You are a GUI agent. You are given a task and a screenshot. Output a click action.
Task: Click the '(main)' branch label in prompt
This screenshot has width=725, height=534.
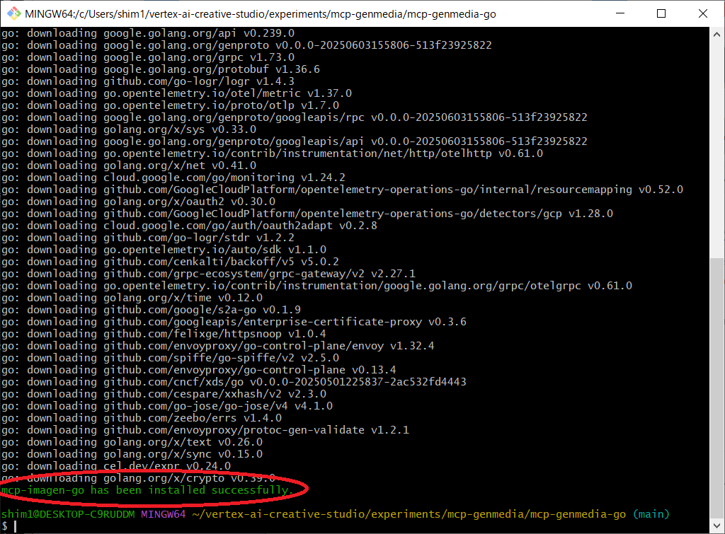650,514
